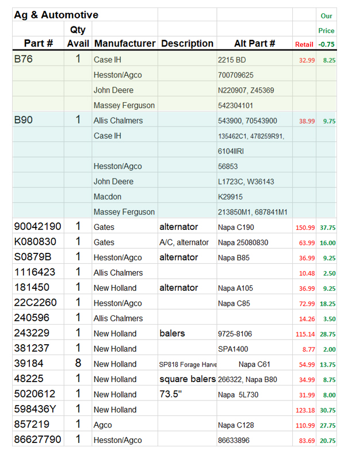352x455 pixels.
Task: Select the red "Retail" header cell
Action: 304,44
